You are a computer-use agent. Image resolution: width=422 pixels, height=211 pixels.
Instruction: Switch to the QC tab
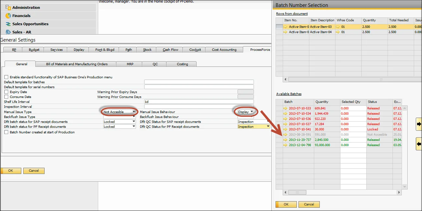click(x=155, y=64)
